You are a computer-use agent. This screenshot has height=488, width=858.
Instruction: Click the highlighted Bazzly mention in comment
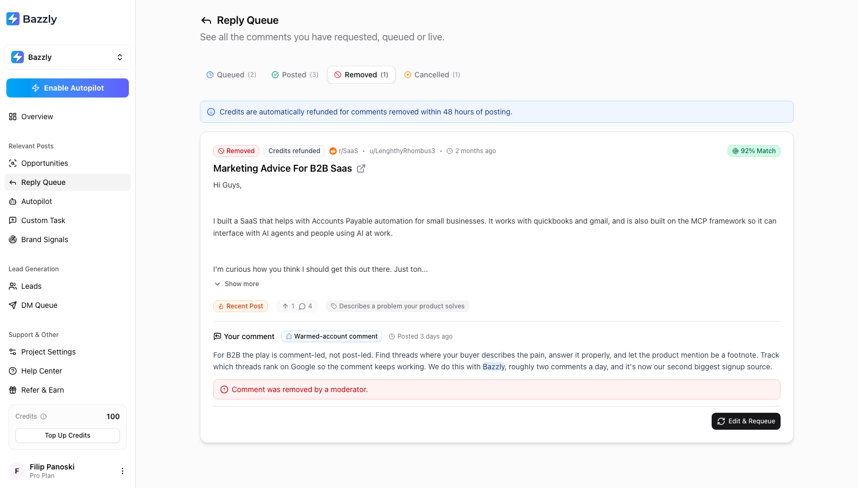(494, 367)
